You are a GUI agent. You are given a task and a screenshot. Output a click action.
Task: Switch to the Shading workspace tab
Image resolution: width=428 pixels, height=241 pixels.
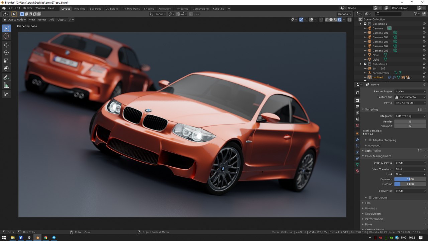tap(149, 9)
